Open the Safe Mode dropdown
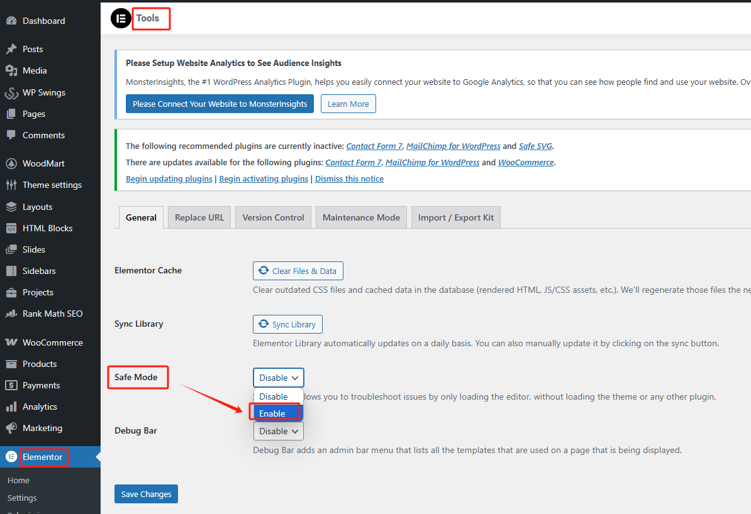The width and height of the screenshot is (751, 514). pos(278,378)
